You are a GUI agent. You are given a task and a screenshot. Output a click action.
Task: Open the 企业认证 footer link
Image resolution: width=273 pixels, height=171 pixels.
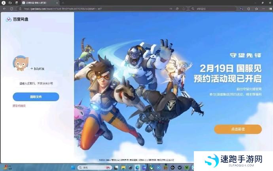pos(170,160)
